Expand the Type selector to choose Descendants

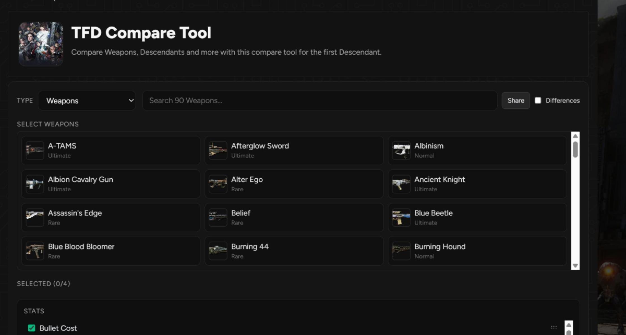[x=87, y=100]
